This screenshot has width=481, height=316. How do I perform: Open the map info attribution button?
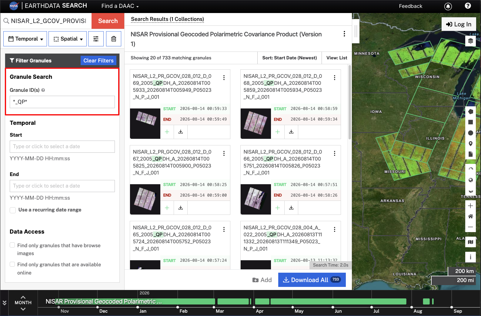[x=470, y=257]
